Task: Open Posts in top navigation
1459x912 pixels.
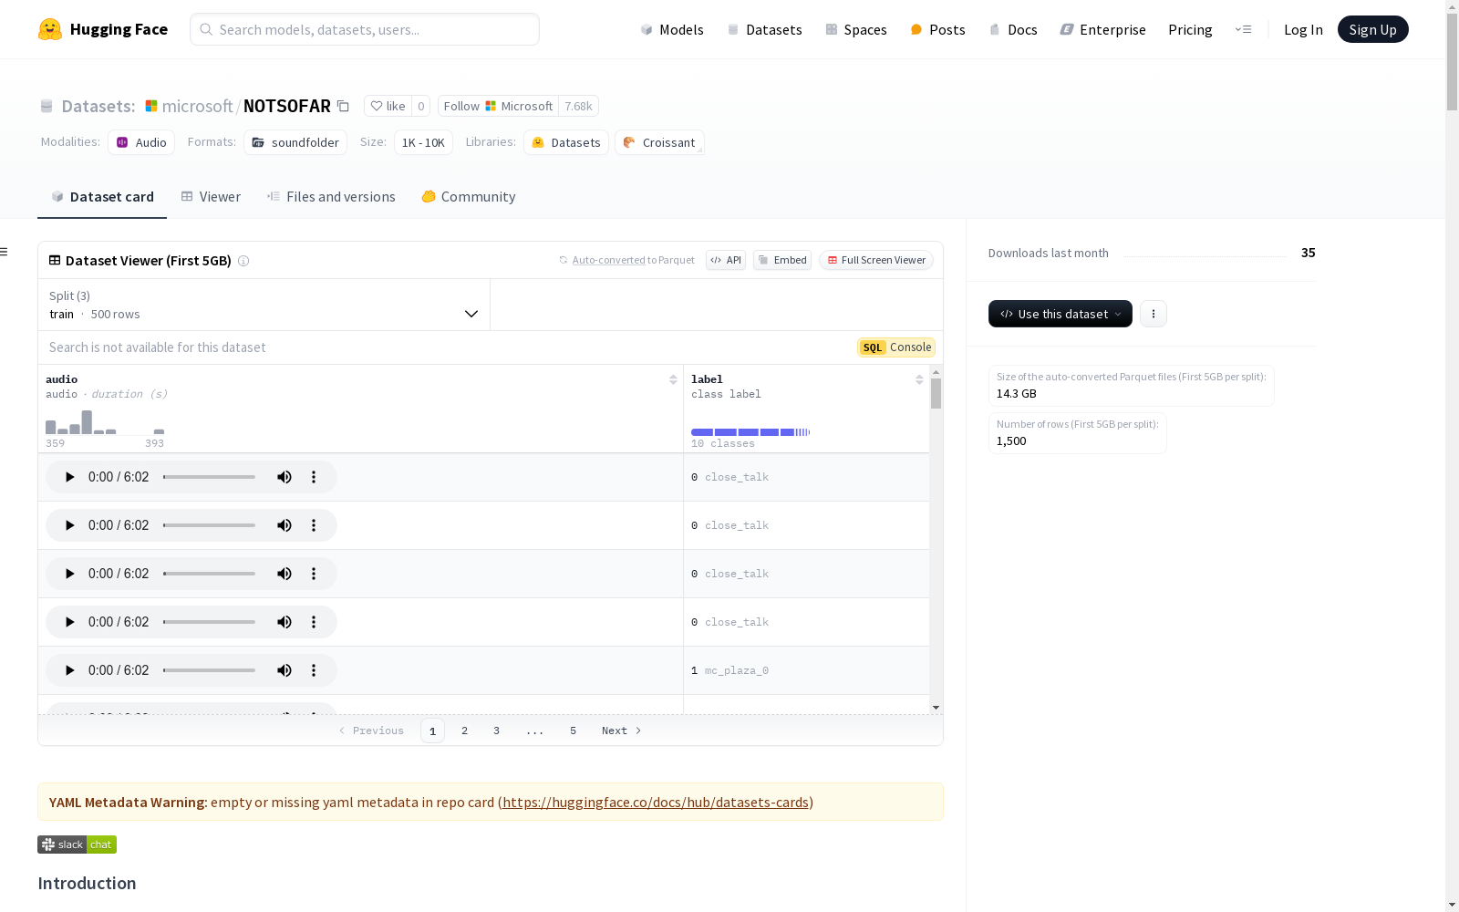Action: [938, 29]
